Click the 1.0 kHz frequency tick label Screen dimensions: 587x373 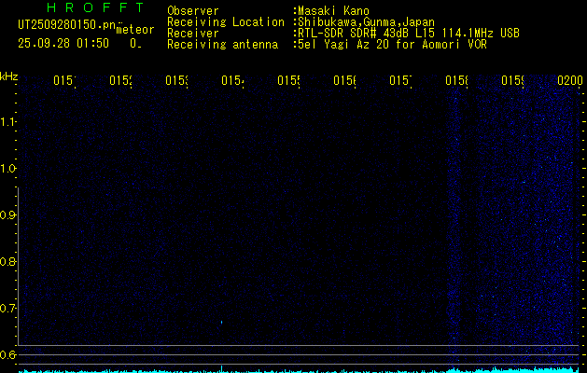pos(7,169)
